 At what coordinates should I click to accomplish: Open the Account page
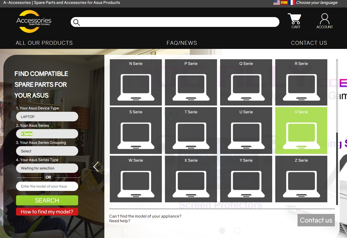(324, 21)
